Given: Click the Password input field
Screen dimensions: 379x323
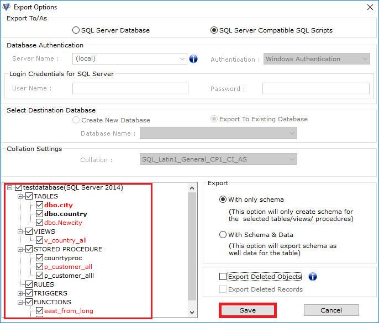Looking at the screenshot, I should pyautogui.click(x=316, y=89).
